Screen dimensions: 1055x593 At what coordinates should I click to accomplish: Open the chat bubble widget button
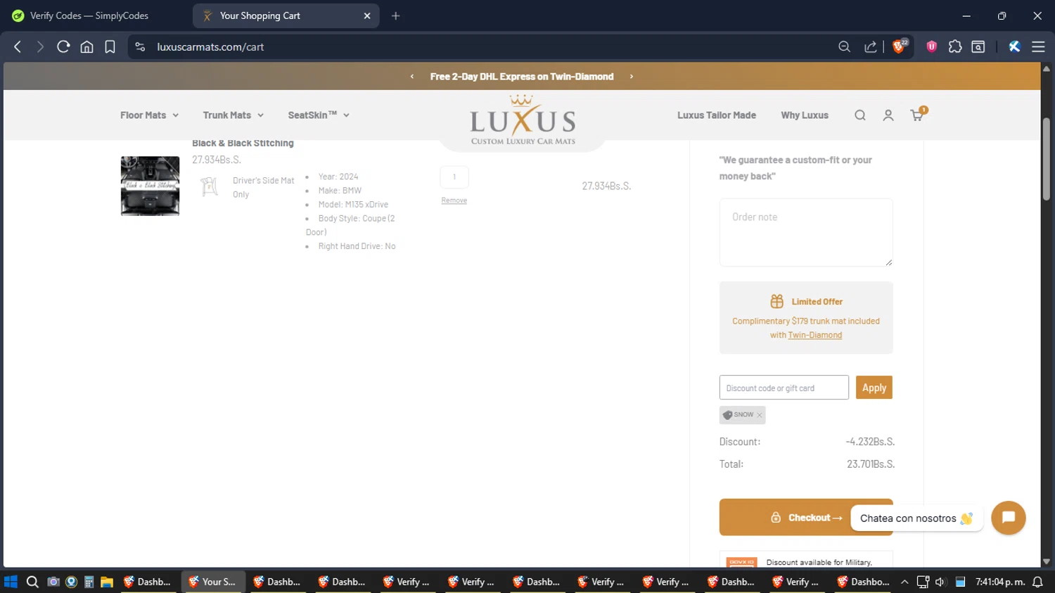pos(1008,518)
